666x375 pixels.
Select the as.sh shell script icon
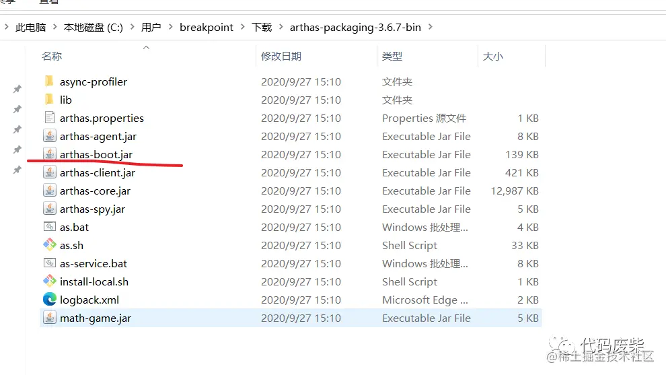[50, 245]
